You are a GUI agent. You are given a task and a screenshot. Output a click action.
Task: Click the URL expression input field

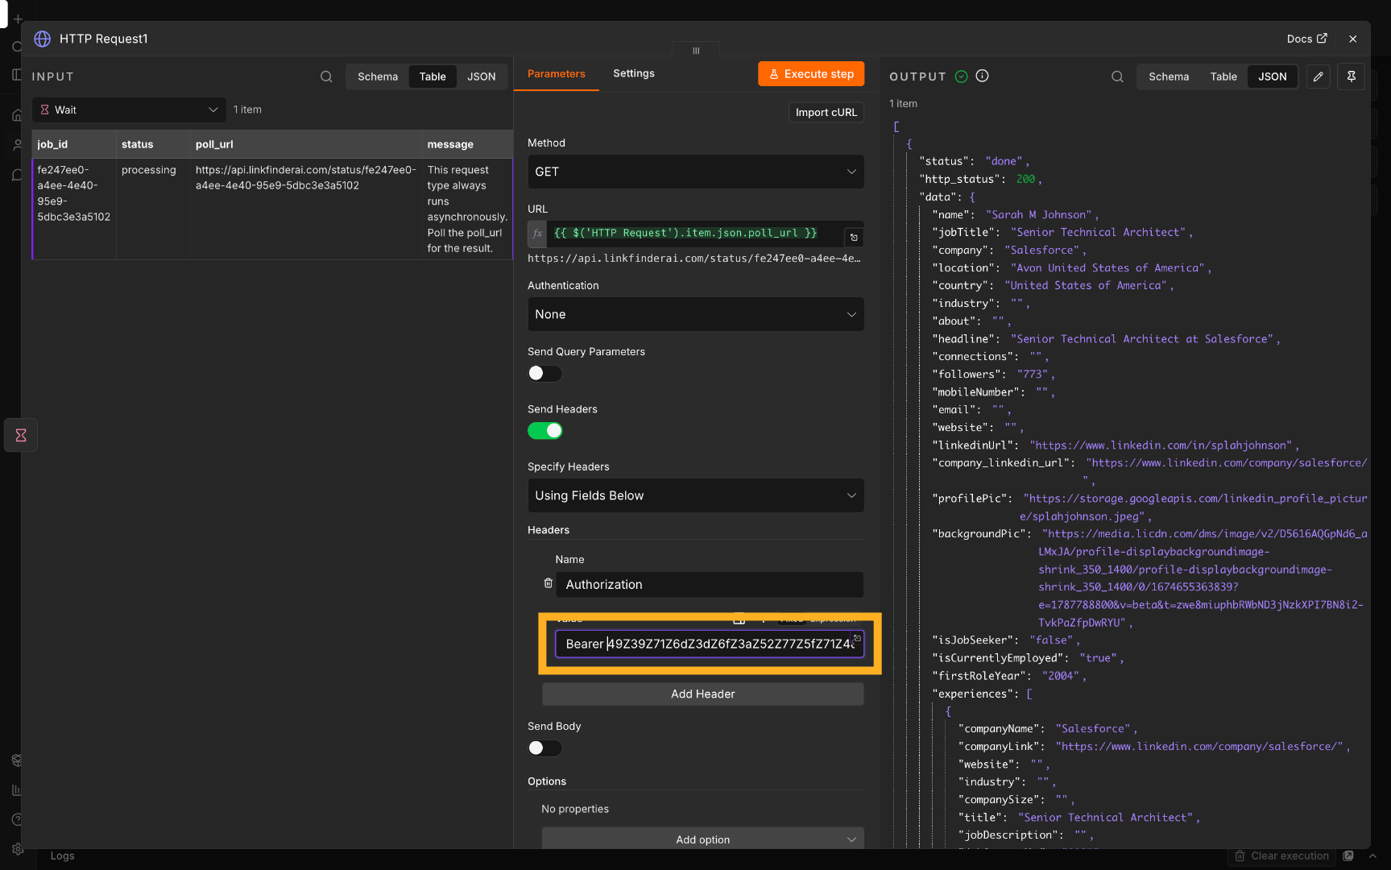coord(696,233)
